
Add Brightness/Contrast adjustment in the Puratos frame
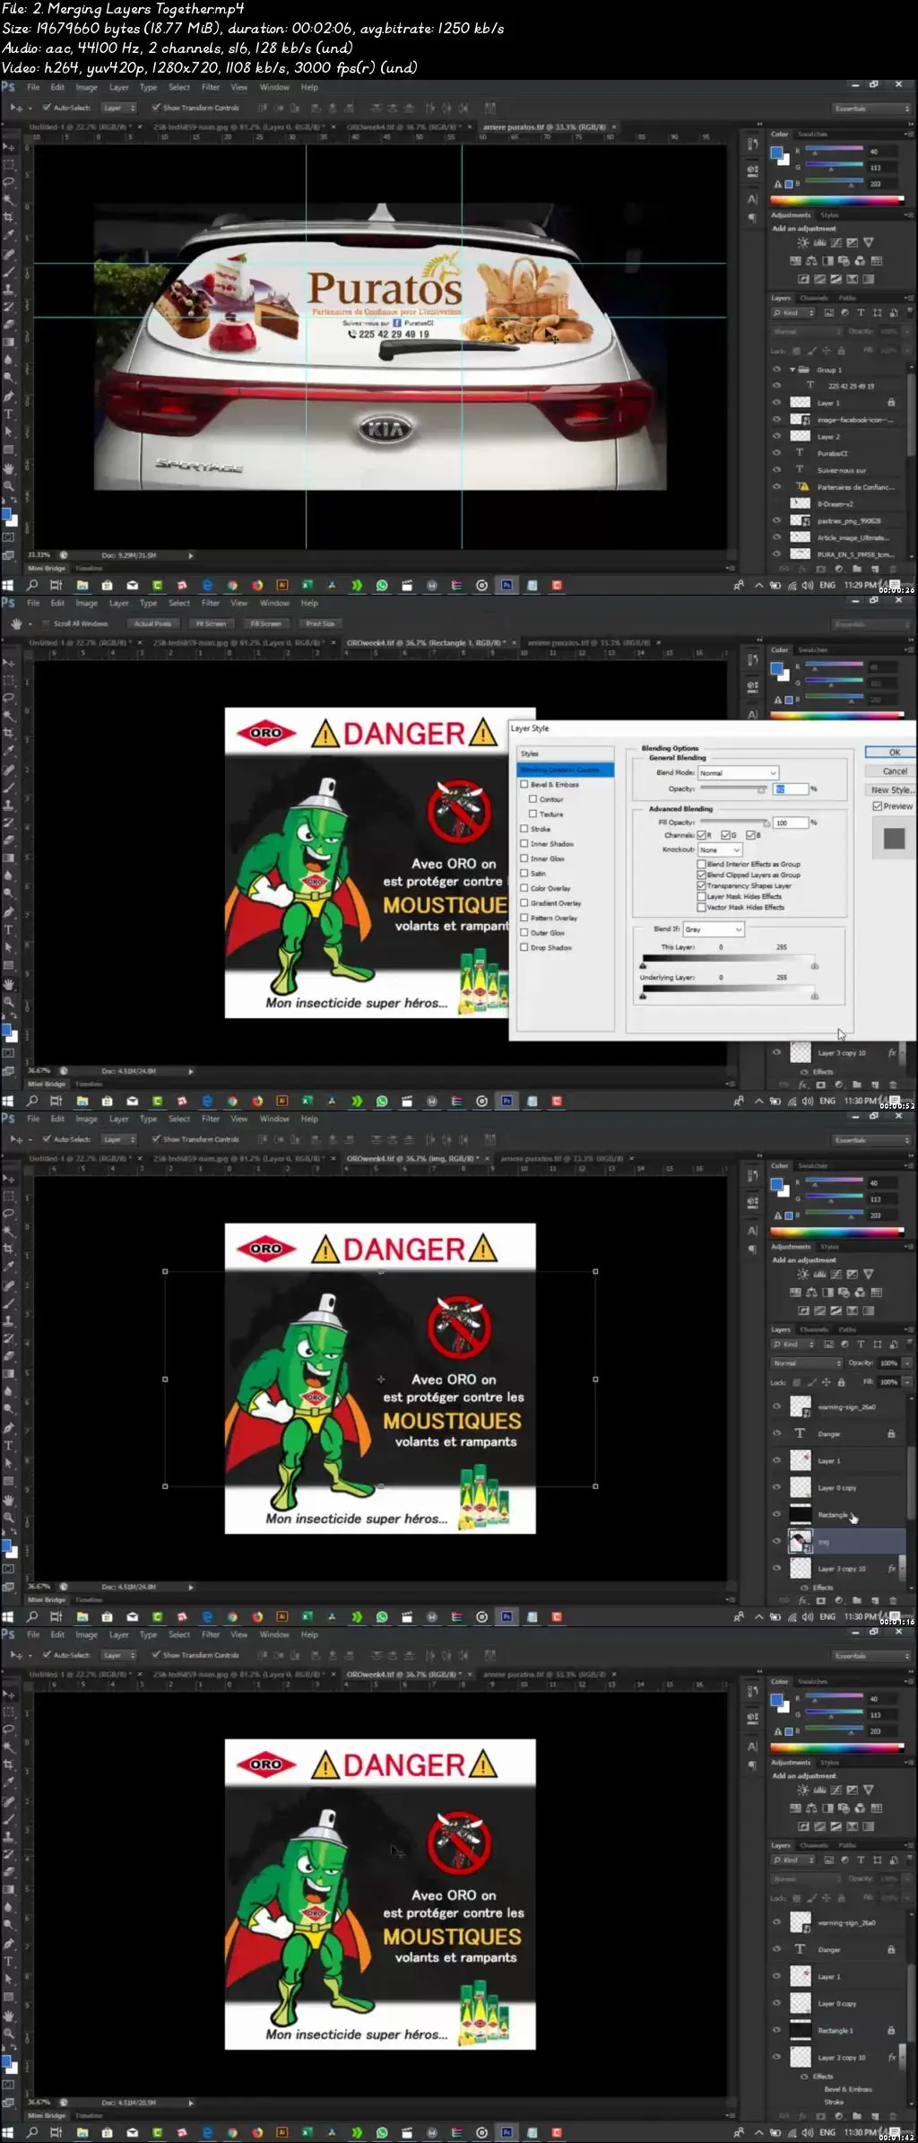coord(803,242)
